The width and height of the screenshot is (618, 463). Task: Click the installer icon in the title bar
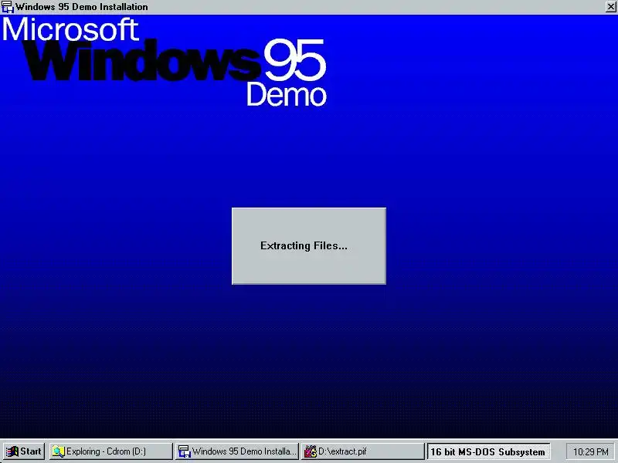(8, 7)
